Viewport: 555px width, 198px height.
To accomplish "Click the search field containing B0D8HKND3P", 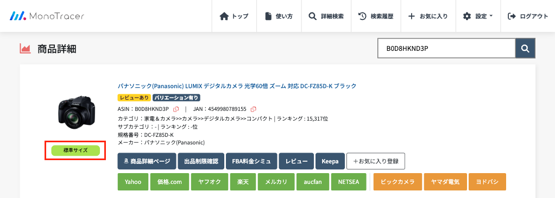I will click(x=447, y=48).
